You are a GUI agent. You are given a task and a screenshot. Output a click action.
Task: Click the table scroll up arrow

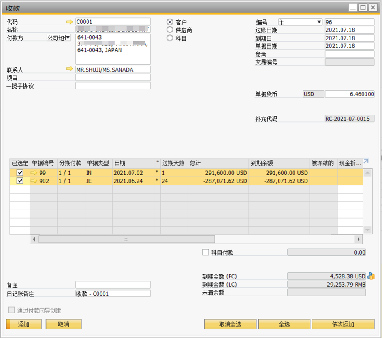[x=367, y=173]
